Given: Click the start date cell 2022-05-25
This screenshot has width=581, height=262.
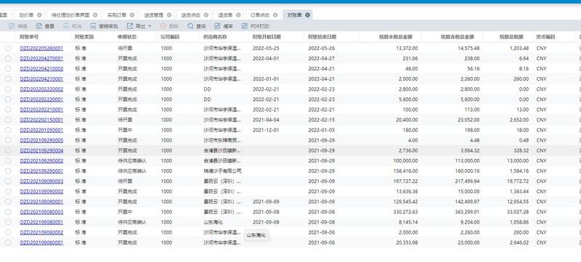Looking at the screenshot, I should [266, 48].
